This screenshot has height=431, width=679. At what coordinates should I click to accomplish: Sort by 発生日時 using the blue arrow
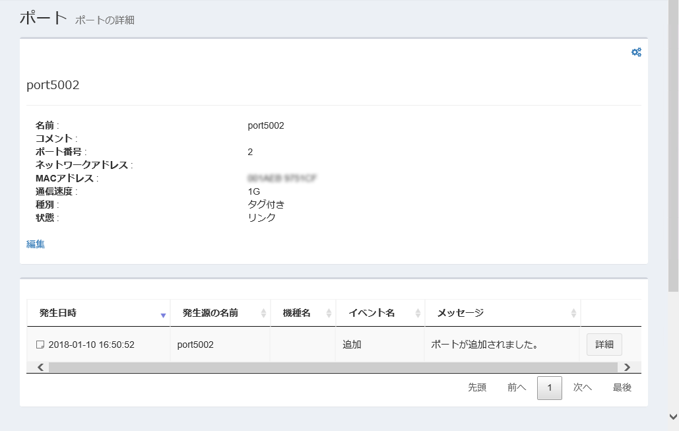(163, 315)
